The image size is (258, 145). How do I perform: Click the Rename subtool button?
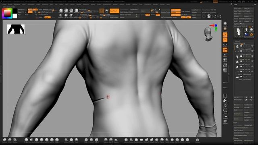click(x=238, y=105)
